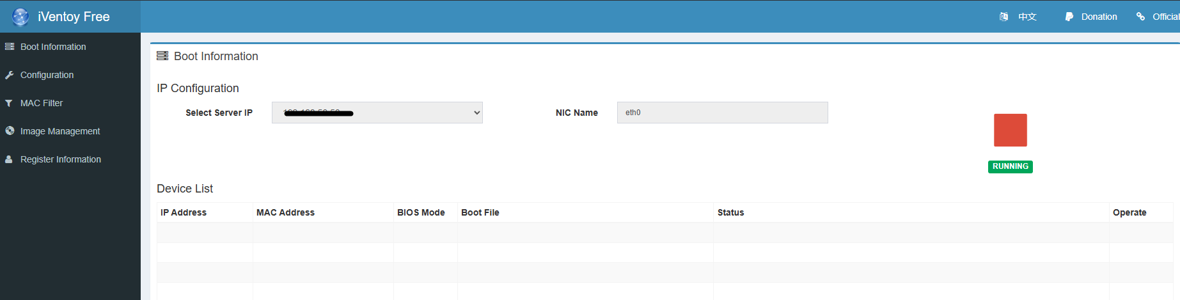The height and width of the screenshot is (300, 1180).
Task: Open Boot Information in the sidebar
Action: [x=53, y=47]
